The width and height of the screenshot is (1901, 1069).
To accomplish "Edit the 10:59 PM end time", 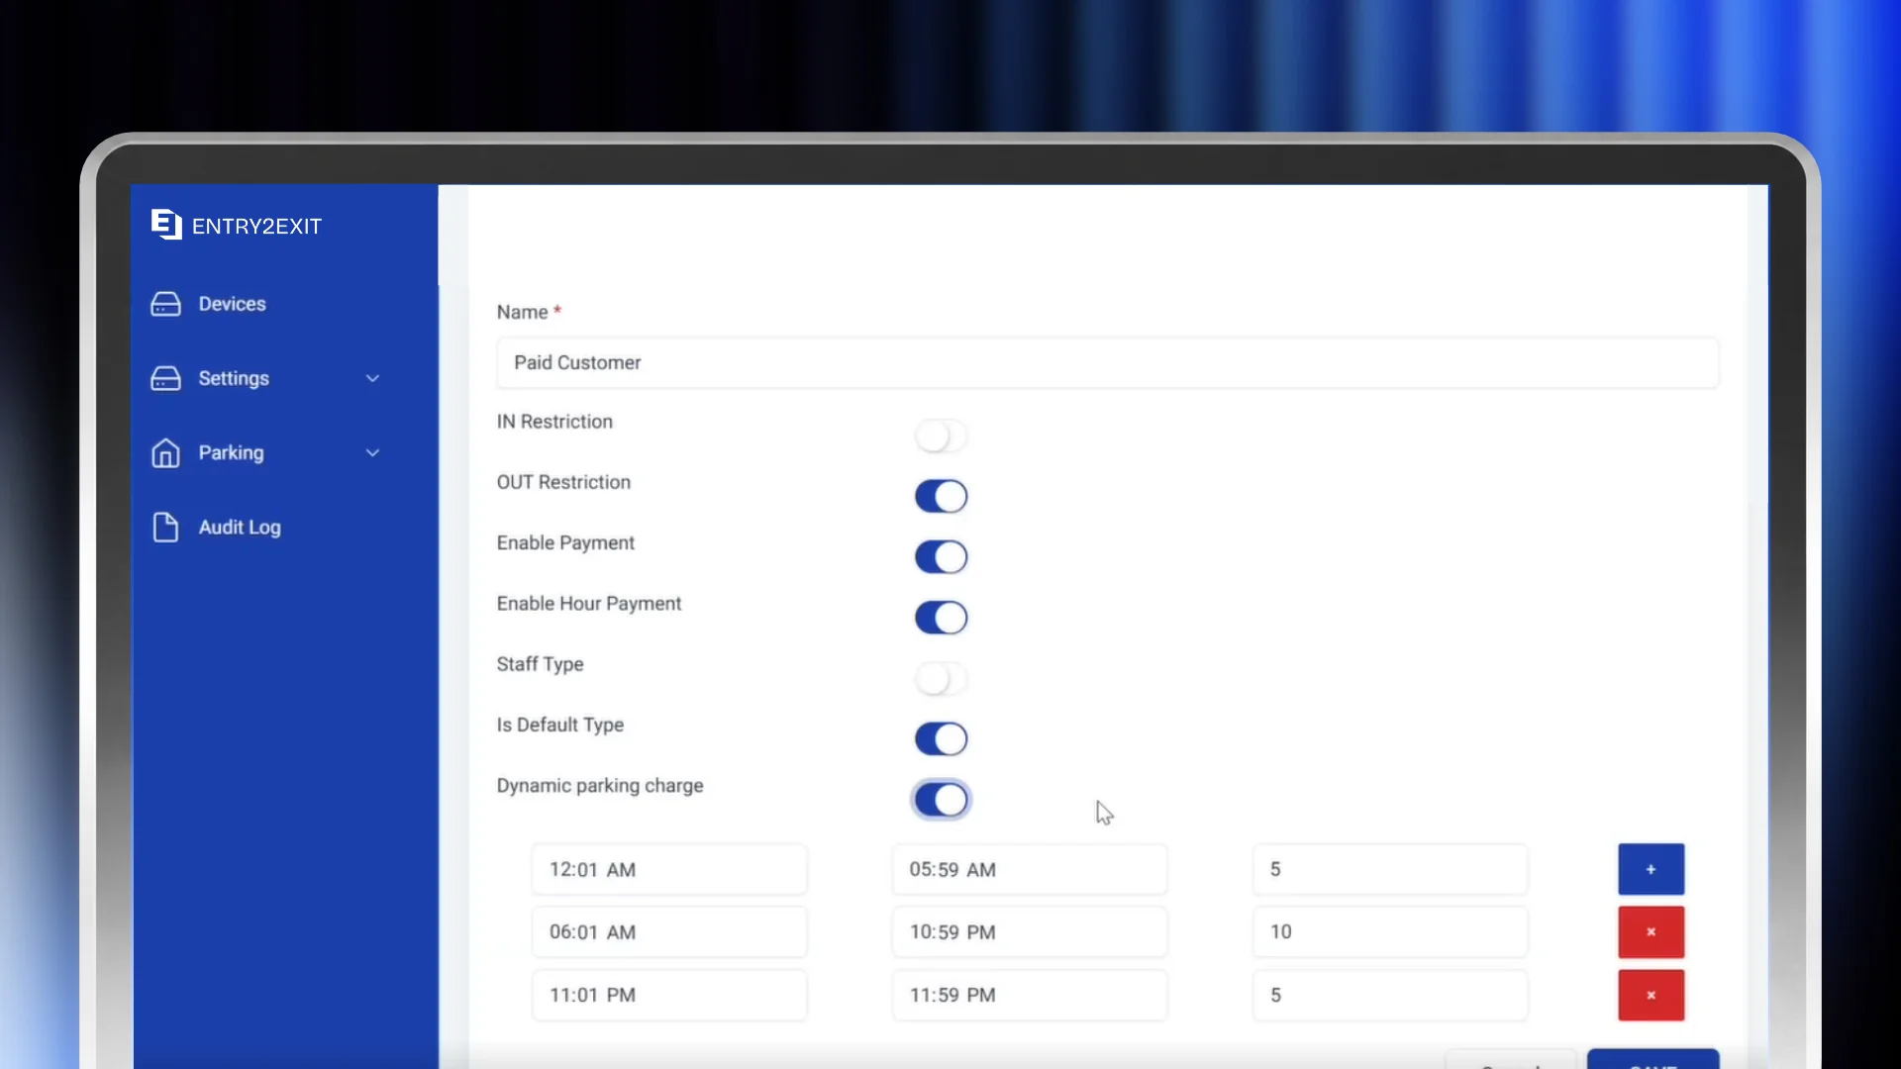I will [x=1030, y=931].
